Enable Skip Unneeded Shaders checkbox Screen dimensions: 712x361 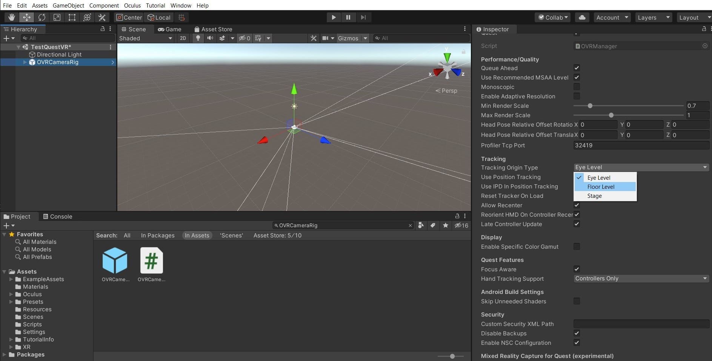coord(577,301)
